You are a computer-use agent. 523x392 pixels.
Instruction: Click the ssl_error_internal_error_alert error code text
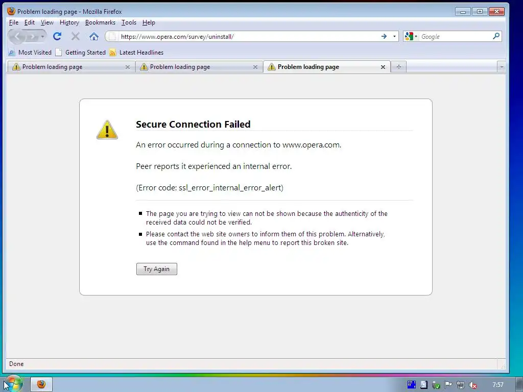coord(231,188)
